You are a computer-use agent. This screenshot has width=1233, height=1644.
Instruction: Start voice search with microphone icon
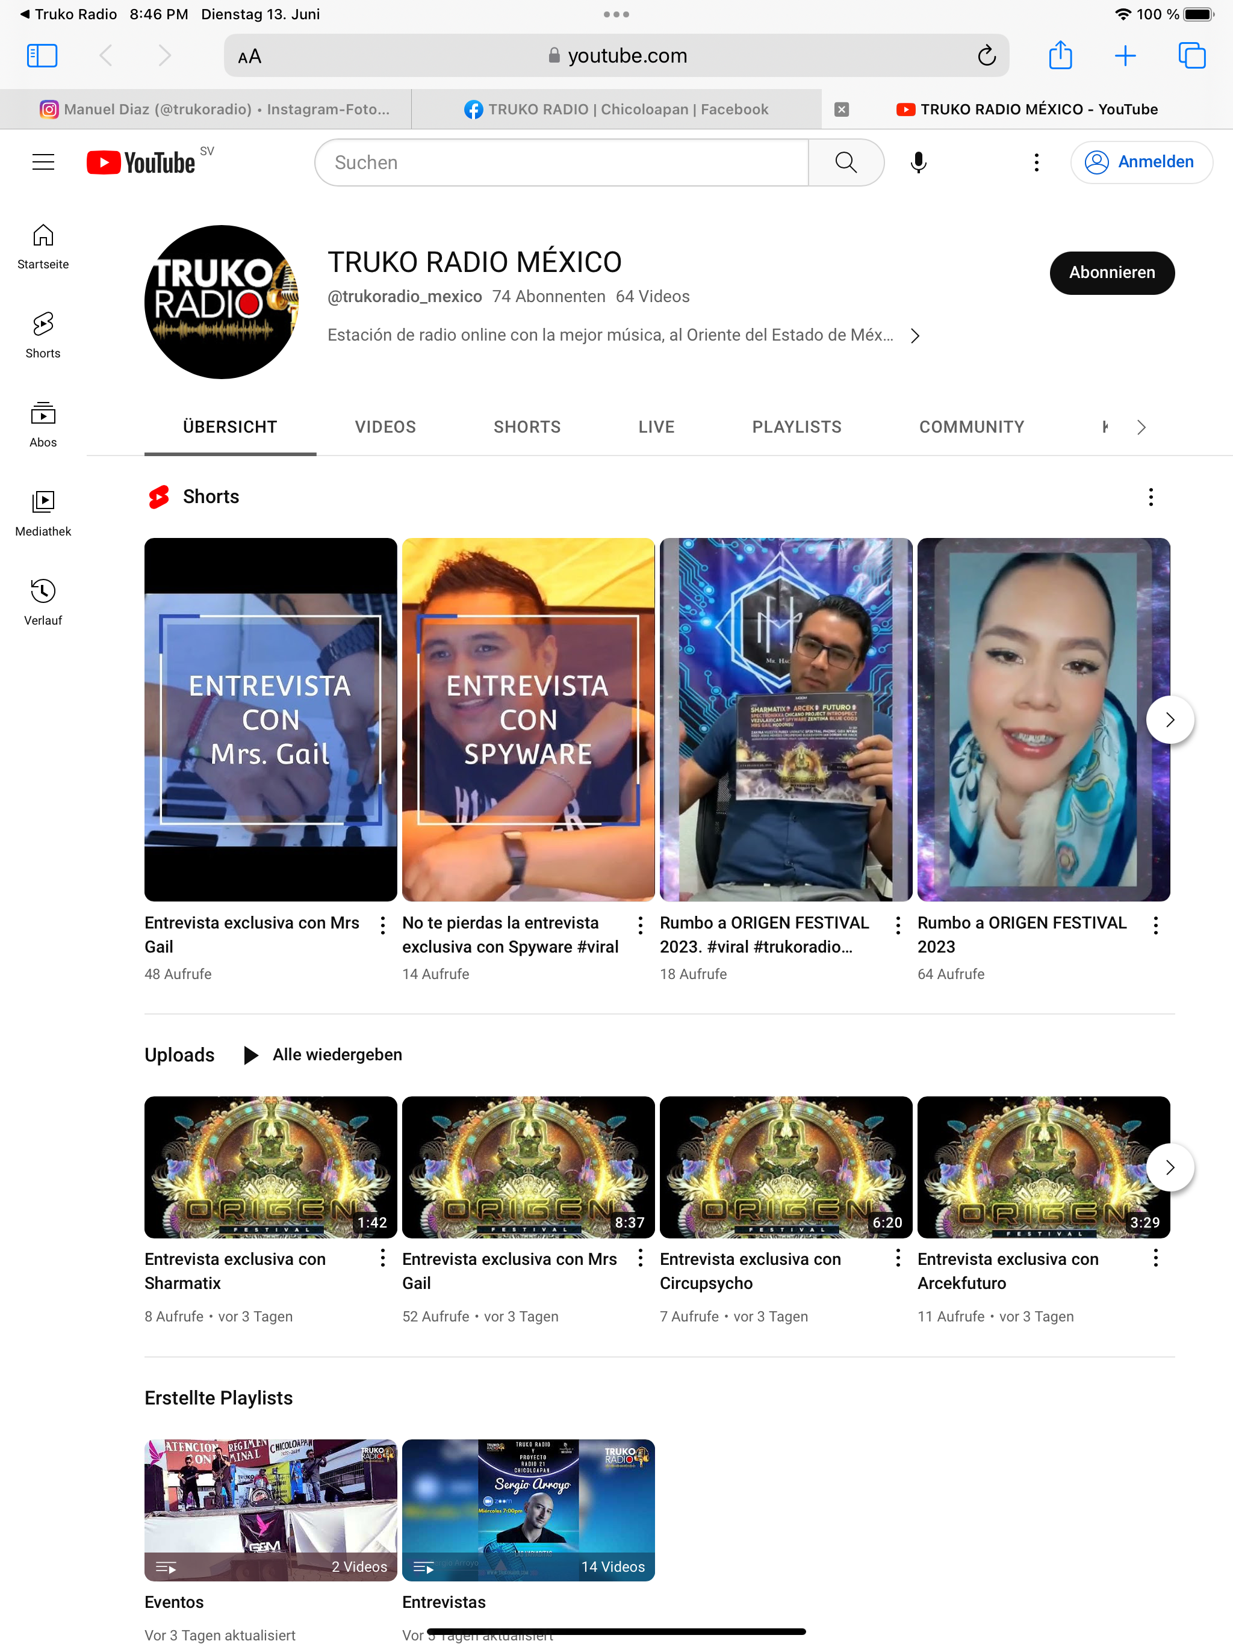pos(918,162)
